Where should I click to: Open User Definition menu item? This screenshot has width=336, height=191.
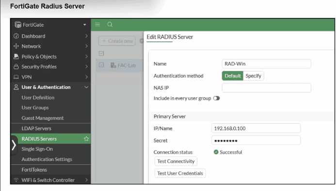tap(38, 98)
